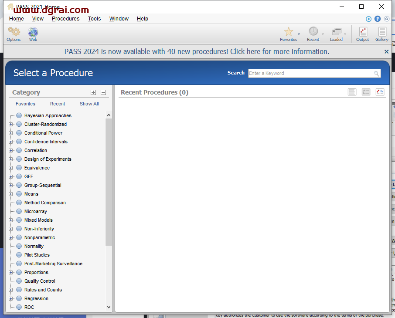Open the Favorites star toolbar button
This screenshot has width=395, height=318.
coord(289,34)
